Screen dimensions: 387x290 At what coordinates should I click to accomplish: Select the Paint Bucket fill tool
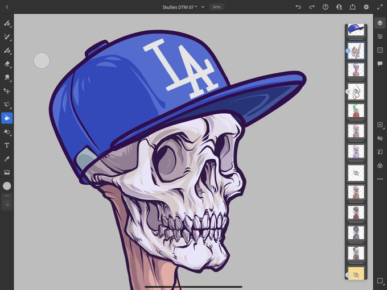click(7, 118)
